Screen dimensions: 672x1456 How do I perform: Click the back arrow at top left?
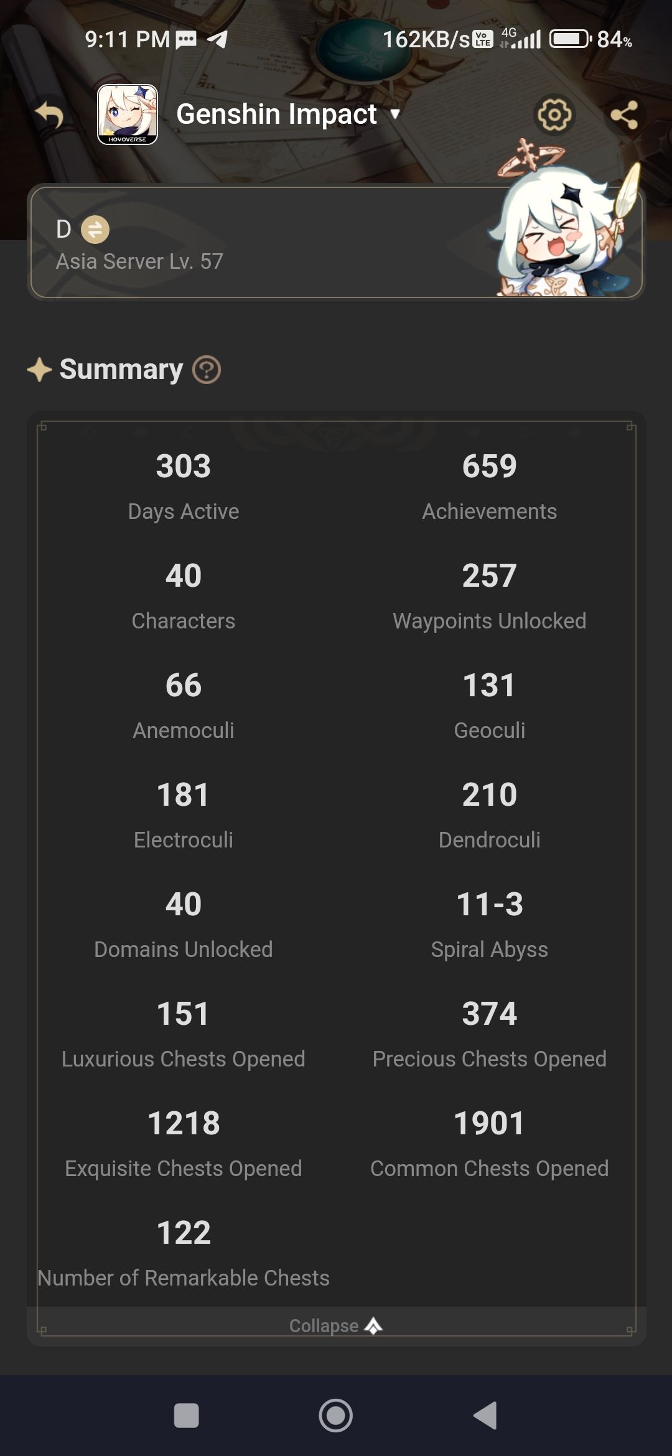pyautogui.click(x=50, y=115)
